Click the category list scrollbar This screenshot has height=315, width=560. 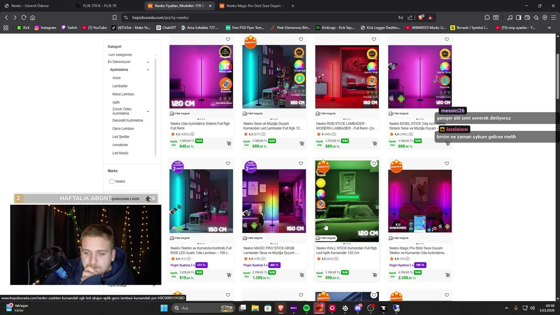155,107
